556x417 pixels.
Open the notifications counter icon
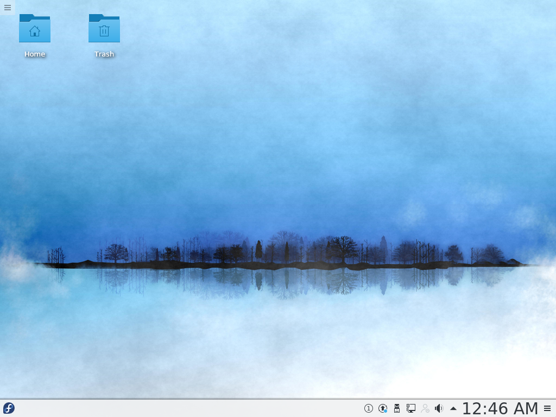[x=369, y=408]
